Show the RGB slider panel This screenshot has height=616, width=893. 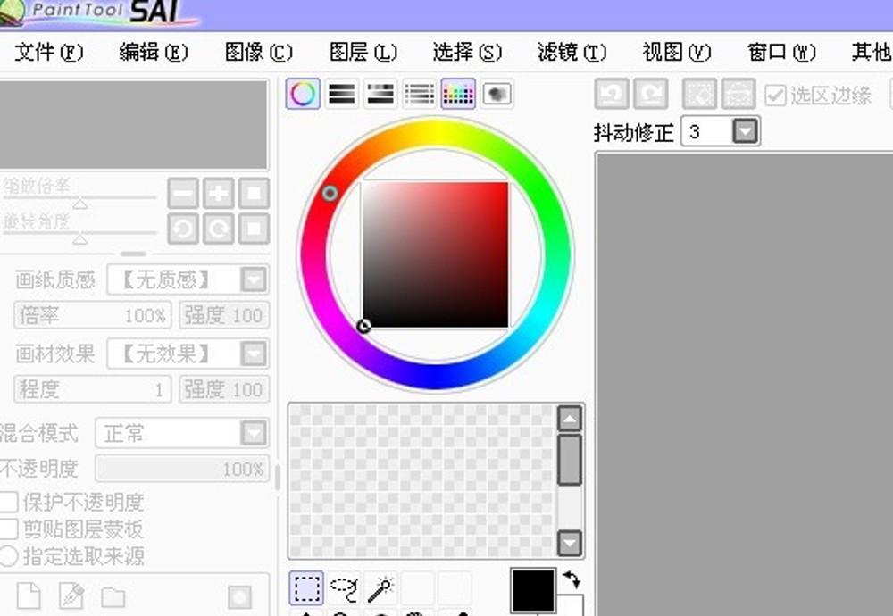(342, 94)
